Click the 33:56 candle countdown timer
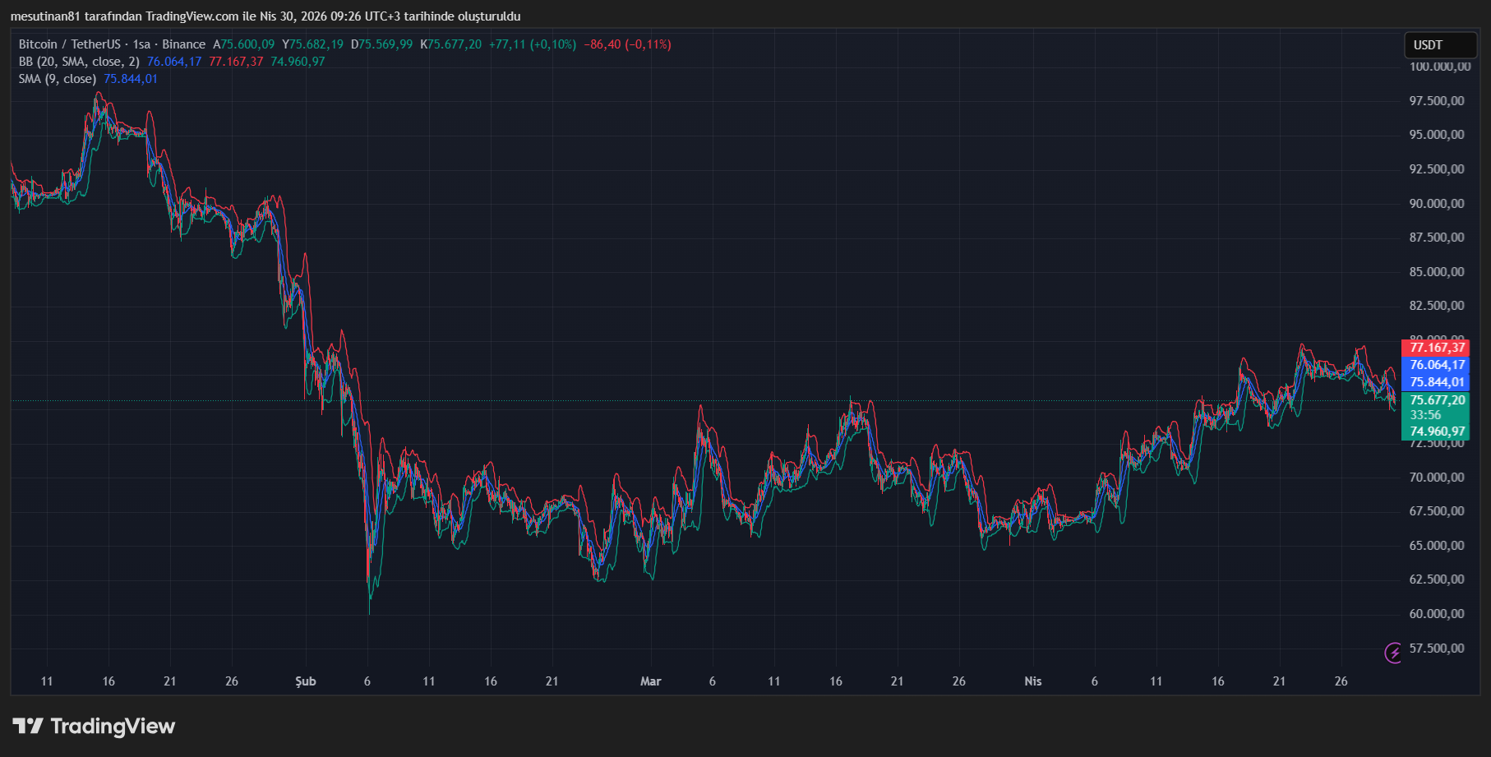Viewport: 1491px width, 757px height. pos(1425,415)
